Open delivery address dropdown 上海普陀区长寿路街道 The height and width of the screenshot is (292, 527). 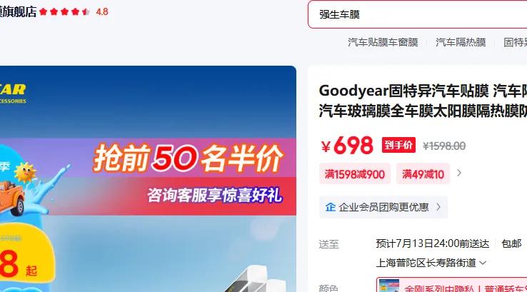pyautogui.click(x=431, y=263)
